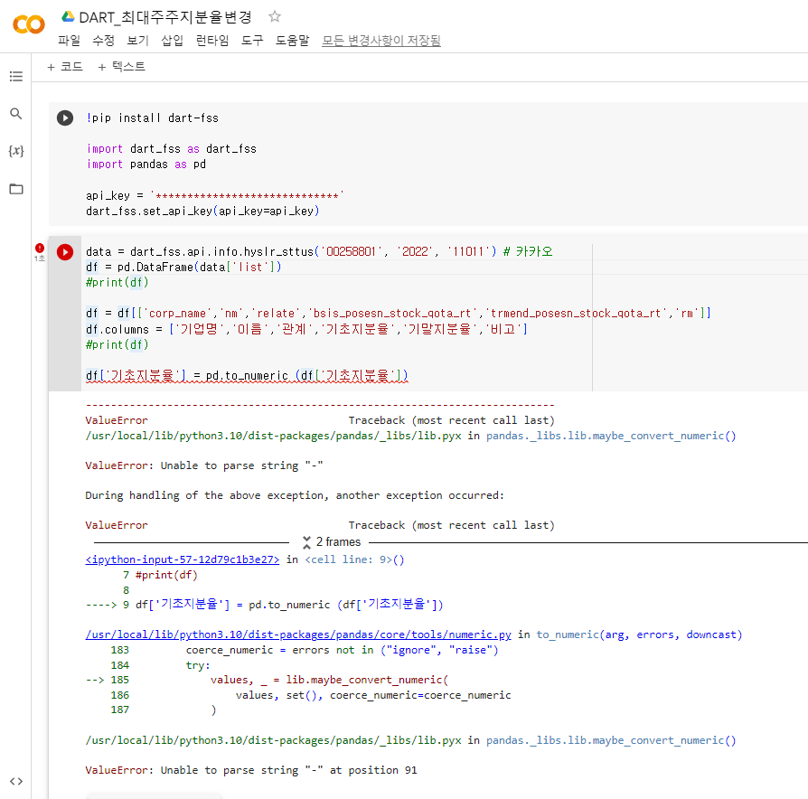
Task: Add a new text cell with '+ 텍스트'
Action: tap(122, 67)
